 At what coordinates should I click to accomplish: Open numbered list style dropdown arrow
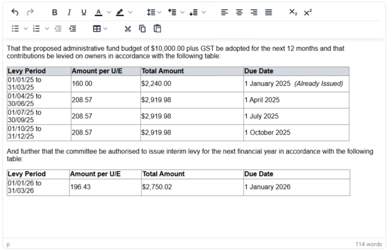[x=47, y=29]
